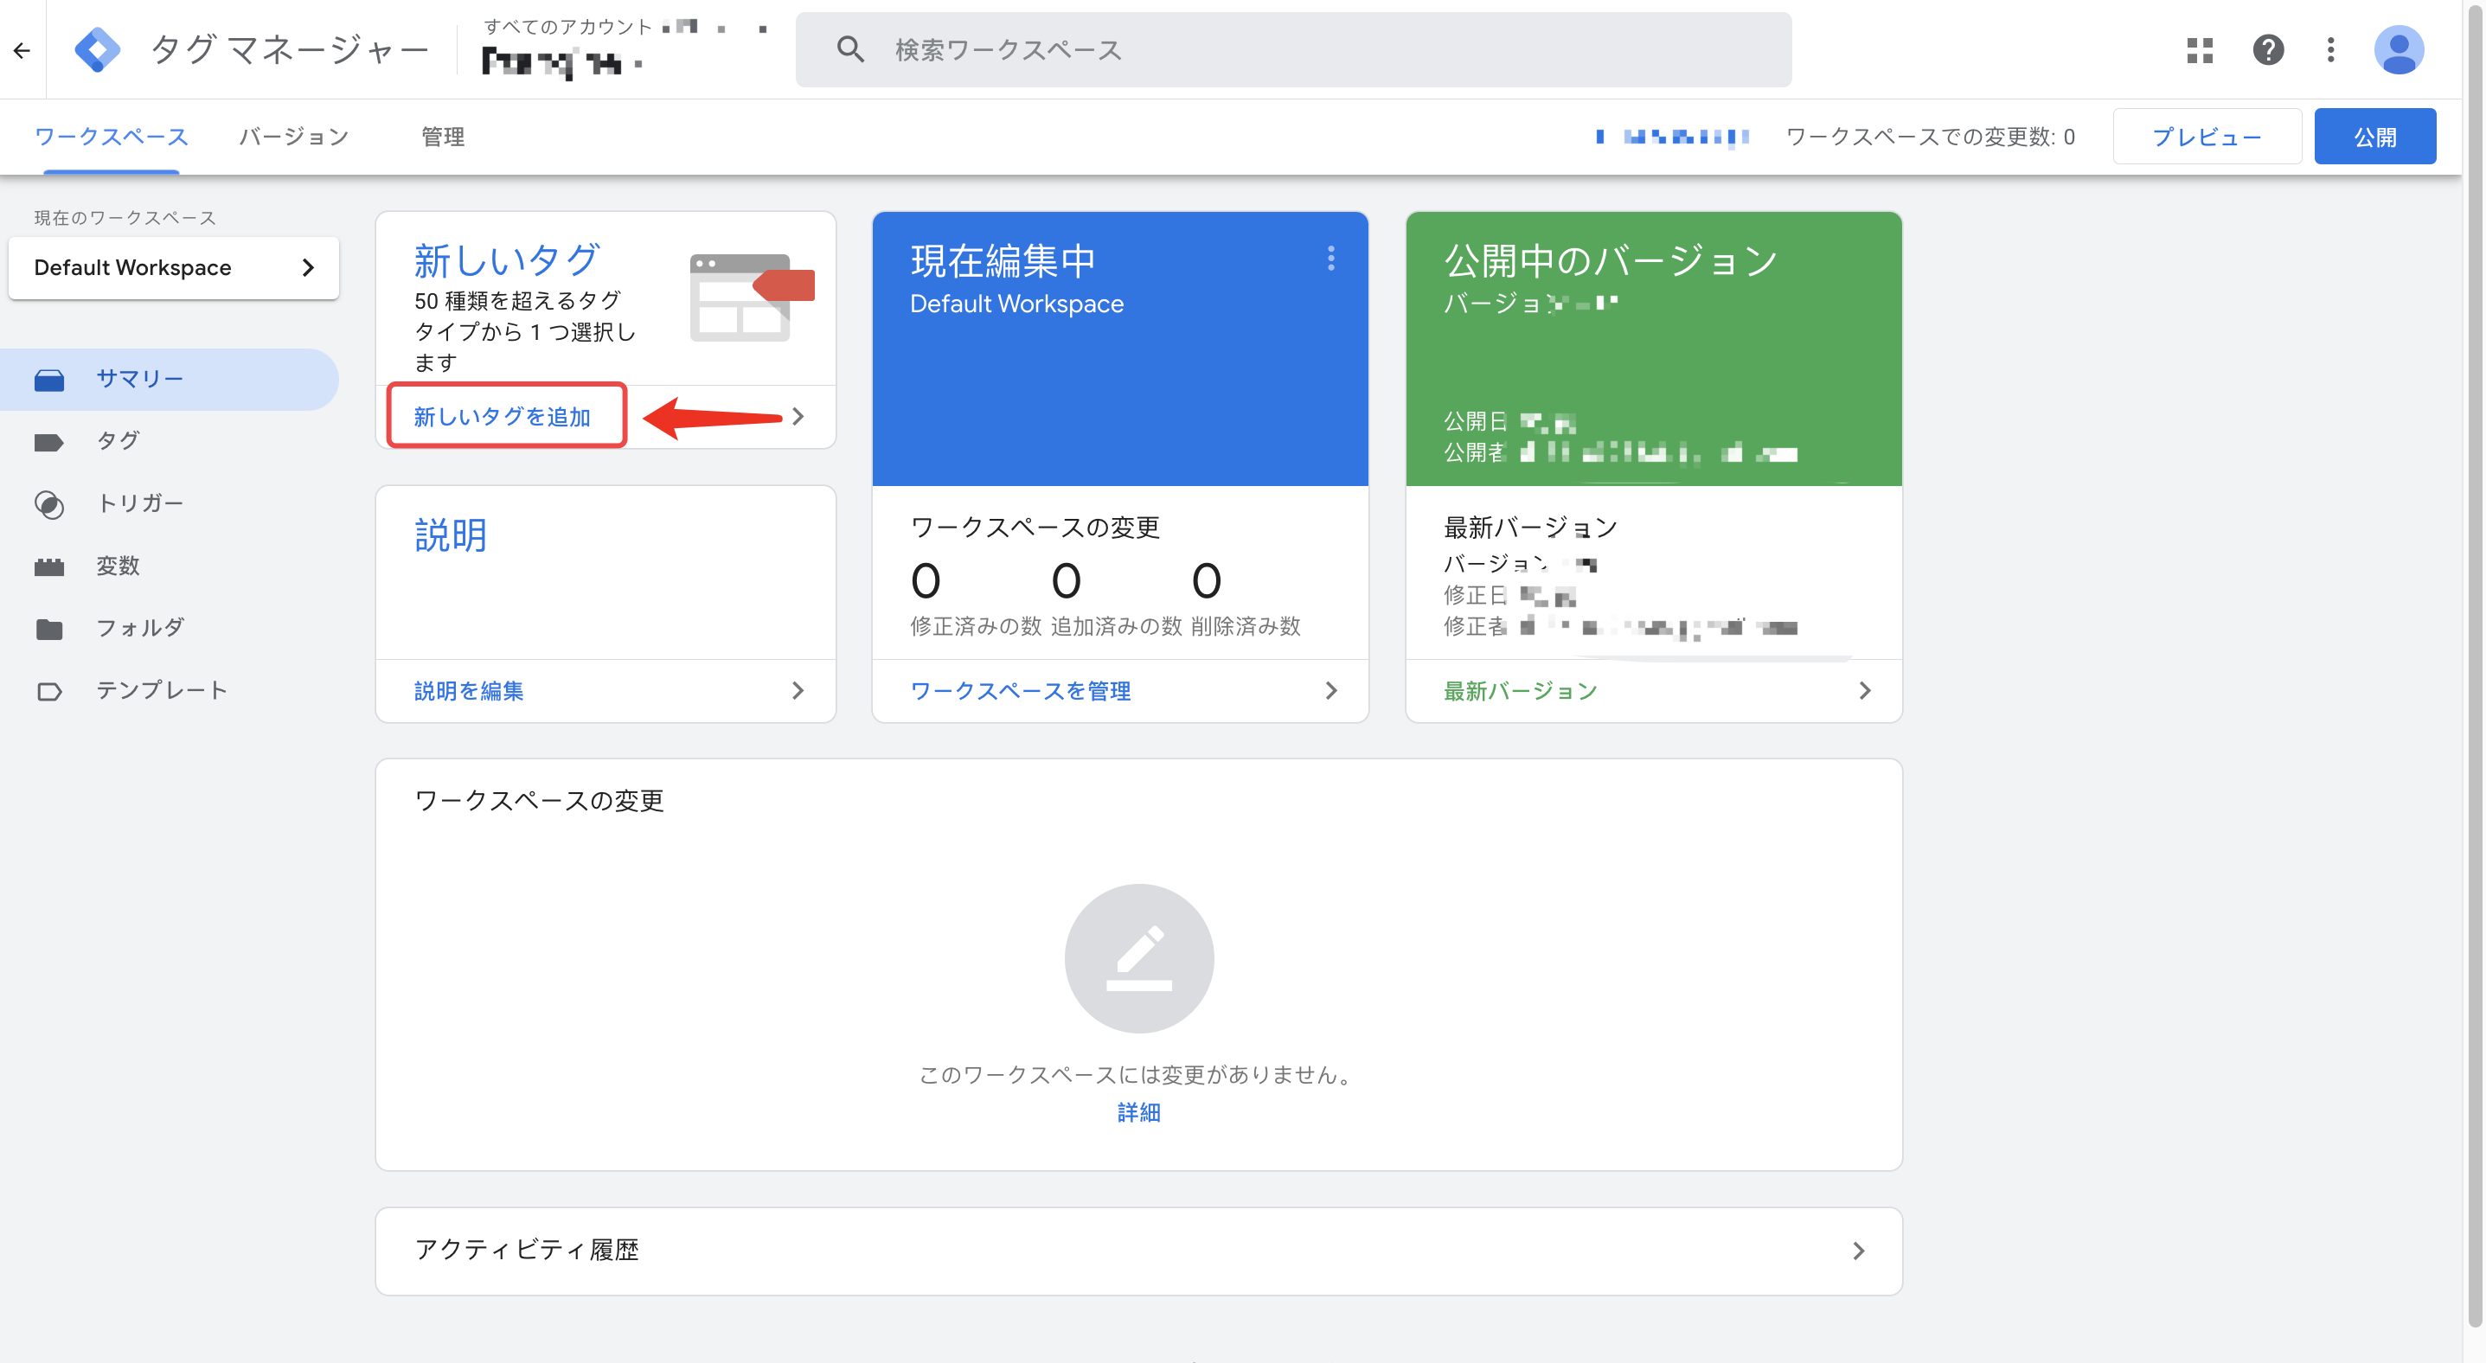
Task: Click the タグ tag icon in sidebar
Action: 49,442
